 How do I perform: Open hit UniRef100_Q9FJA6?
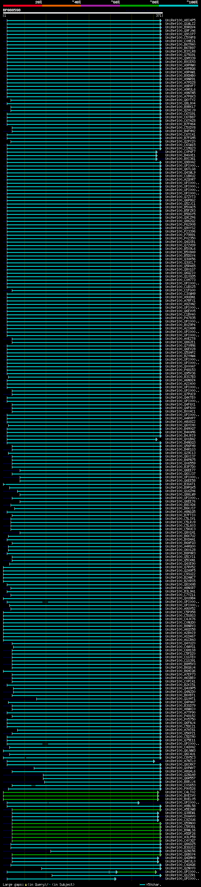(x=180, y=31)
